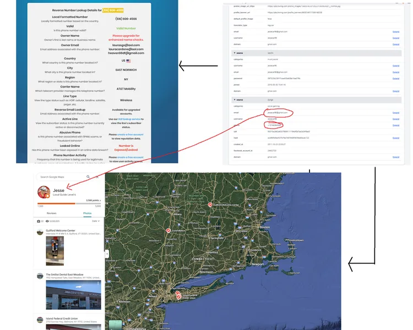Switch to the Reviews tab
413x330 pixels.
tap(51, 212)
